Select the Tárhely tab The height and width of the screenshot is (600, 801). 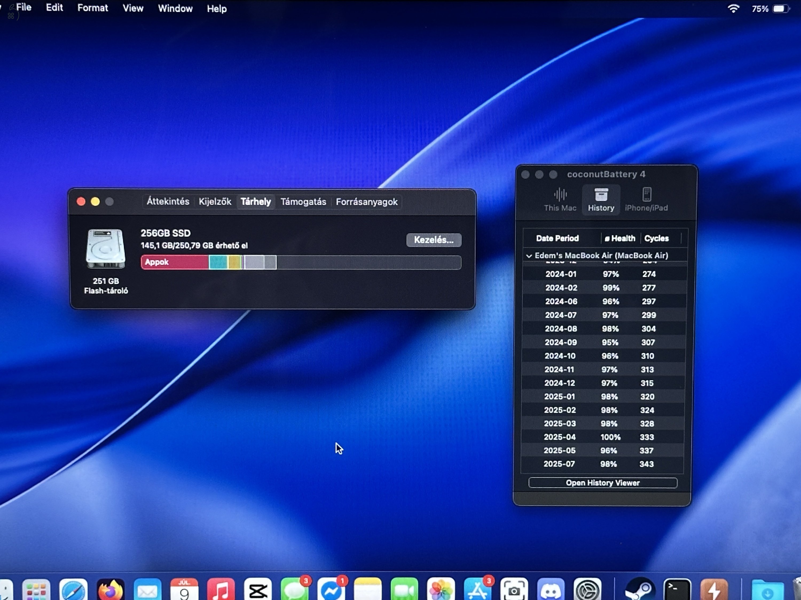pyautogui.click(x=256, y=202)
